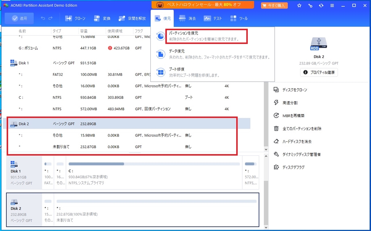The height and width of the screenshot is (231, 371).
Task: Click the Halloween sale banner
Action: [x=203, y=5]
